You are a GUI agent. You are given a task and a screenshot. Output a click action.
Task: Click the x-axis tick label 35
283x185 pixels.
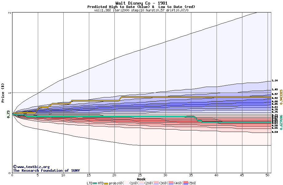(x=191, y=175)
